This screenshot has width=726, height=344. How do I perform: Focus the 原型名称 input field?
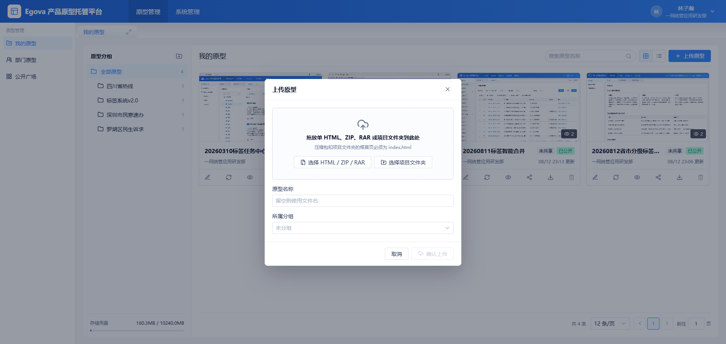pyautogui.click(x=363, y=201)
